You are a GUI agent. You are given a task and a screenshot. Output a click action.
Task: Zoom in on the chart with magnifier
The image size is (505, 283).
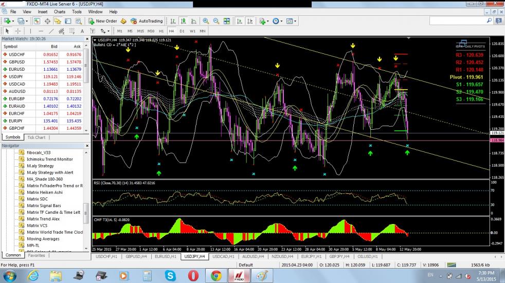tap(206, 21)
